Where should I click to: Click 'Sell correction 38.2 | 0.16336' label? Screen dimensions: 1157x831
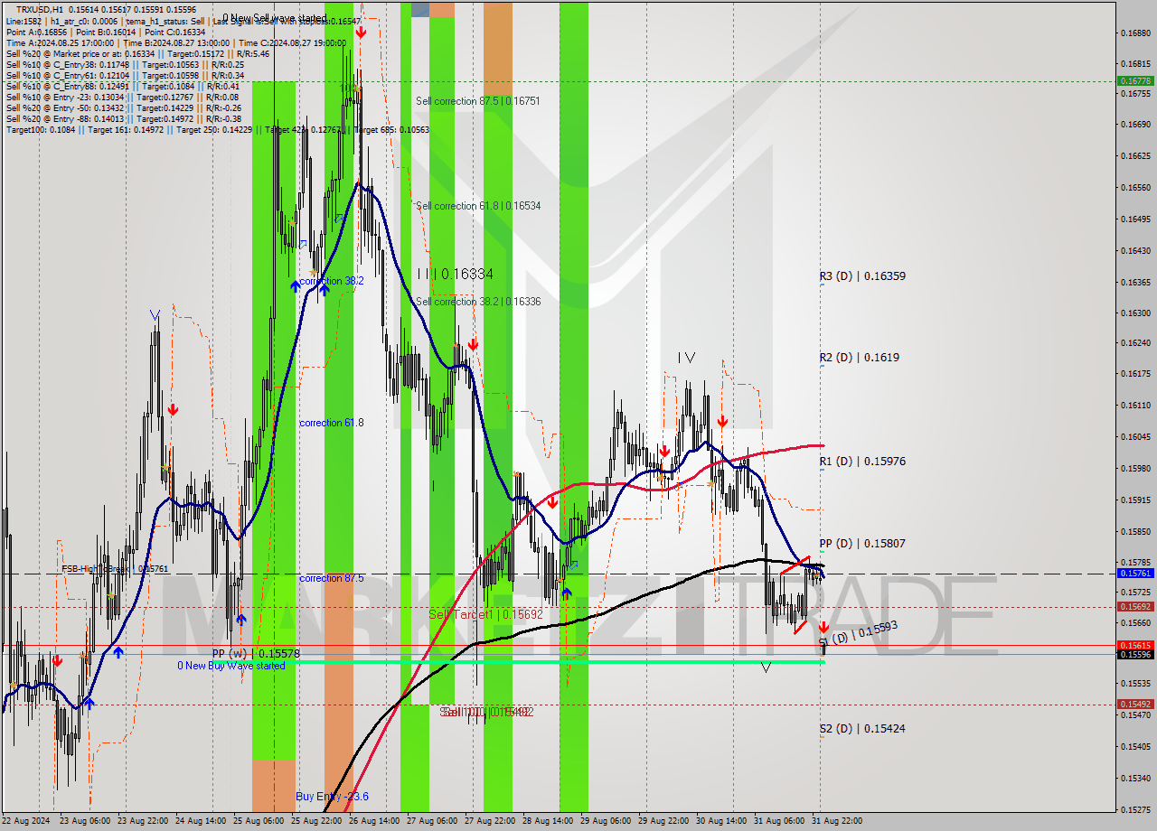coord(478,302)
